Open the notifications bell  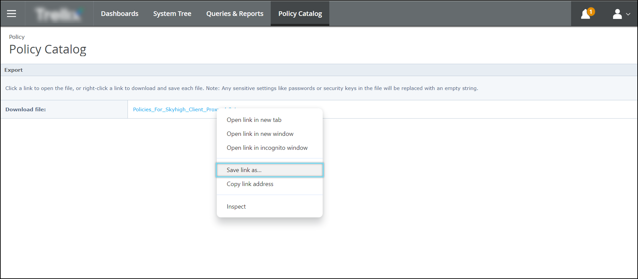[x=585, y=14]
